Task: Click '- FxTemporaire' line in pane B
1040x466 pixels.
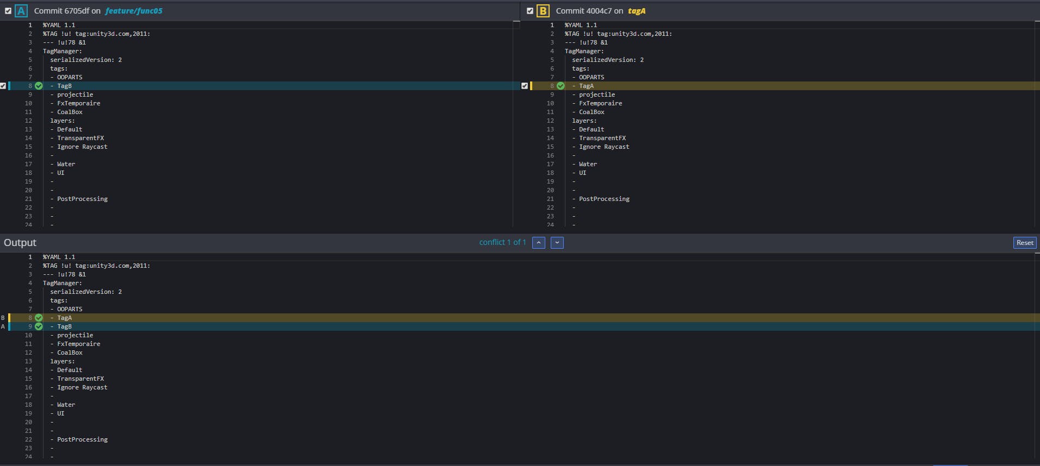Action: 597,103
